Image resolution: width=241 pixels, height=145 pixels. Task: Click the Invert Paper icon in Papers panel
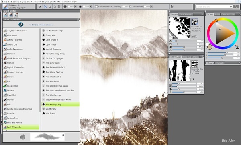click(x=196, y=37)
